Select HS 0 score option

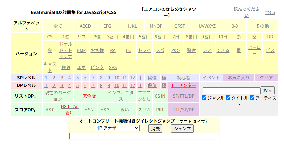coord(50,110)
